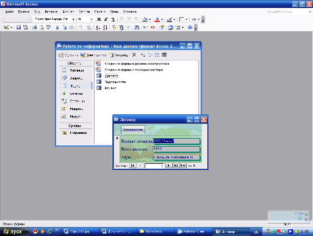The image size is (313, 236).
Task: Open the object selector dropdown in formatting toolbar
Action: pyautogui.click(x=30, y=20)
